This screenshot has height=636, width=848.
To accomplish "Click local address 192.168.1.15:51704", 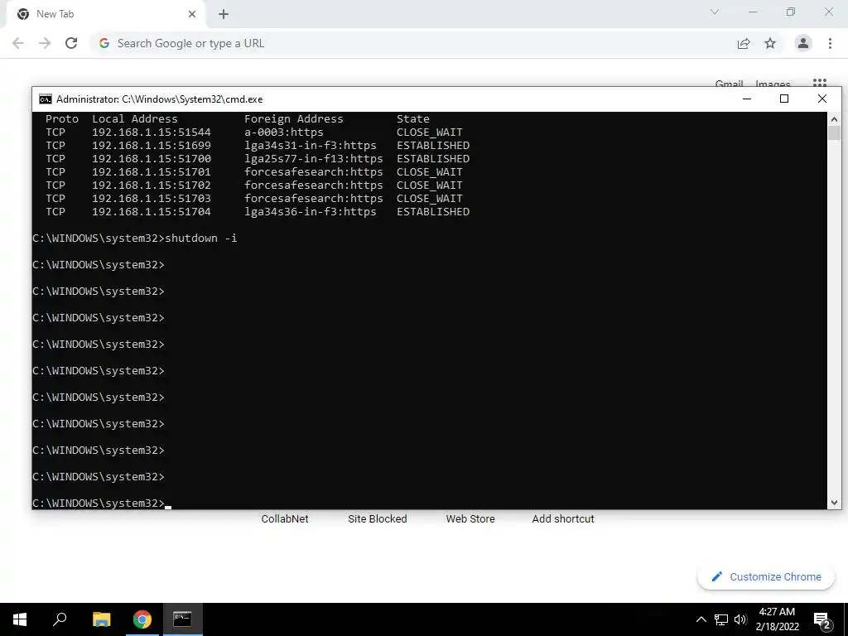I will tap(152, 211).
